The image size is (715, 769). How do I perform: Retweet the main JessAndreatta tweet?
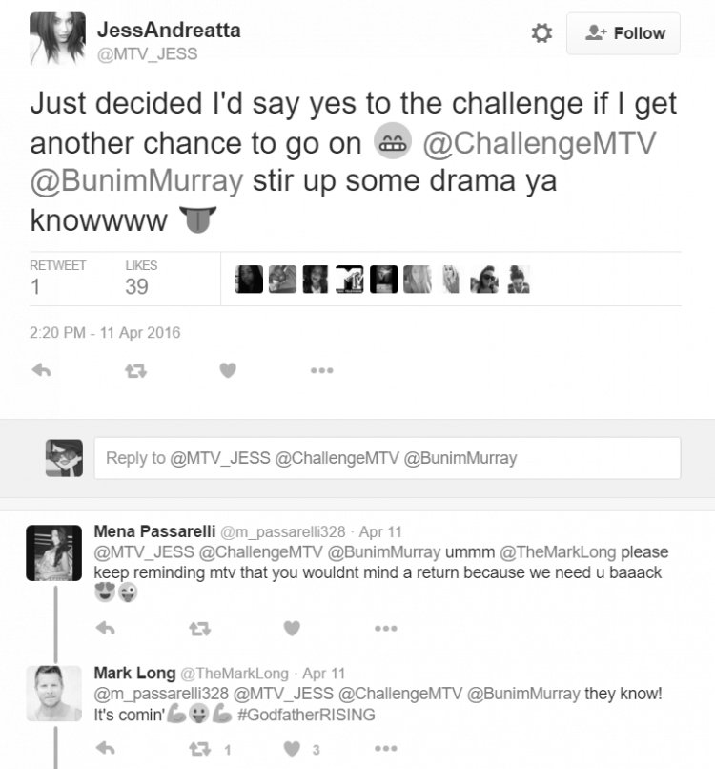point(135,371)
